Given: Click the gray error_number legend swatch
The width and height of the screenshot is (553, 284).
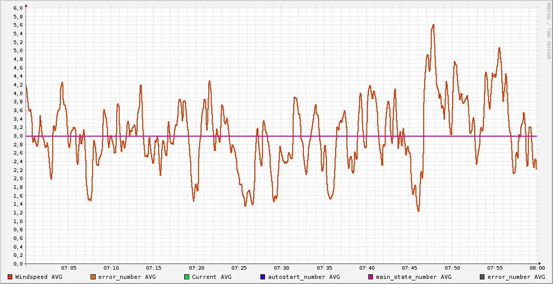Looking at the screenshot, I should coord(482,277).
